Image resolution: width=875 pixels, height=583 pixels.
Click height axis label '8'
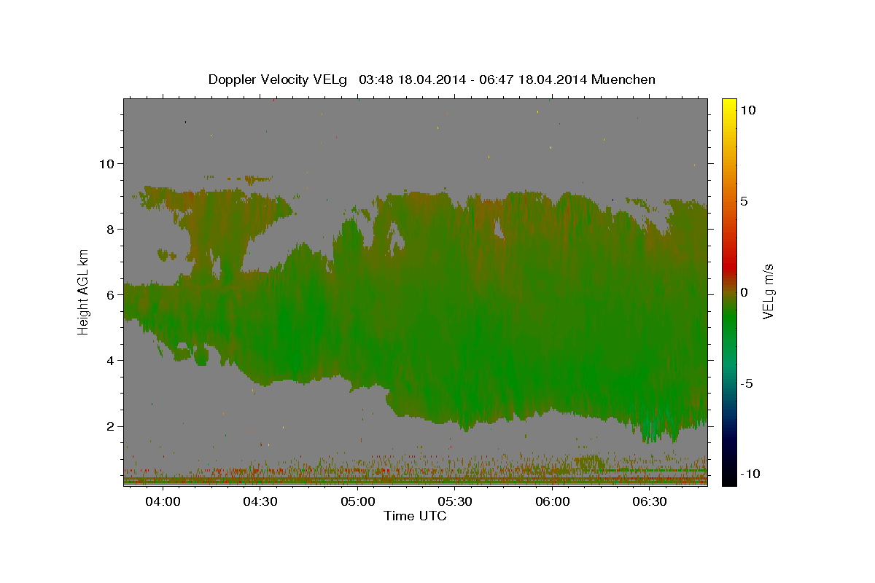(x=109, y=229)
